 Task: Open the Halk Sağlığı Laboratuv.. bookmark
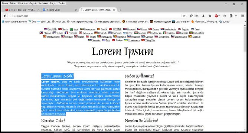(108, 22)
